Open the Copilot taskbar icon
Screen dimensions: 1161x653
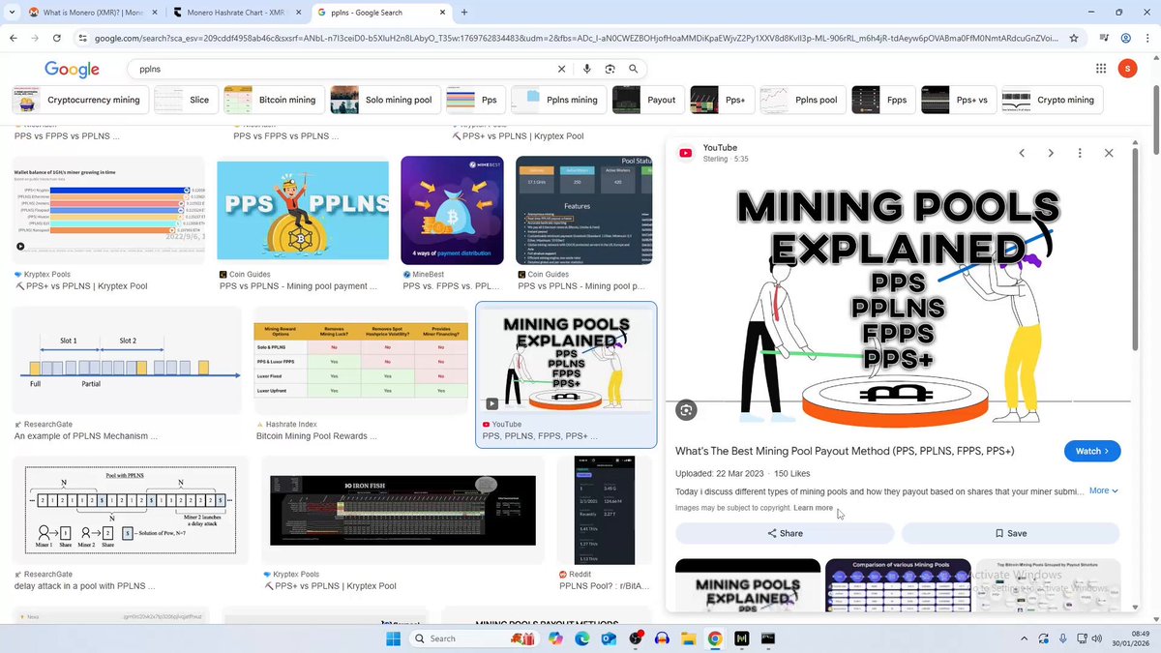pos(554,638)
